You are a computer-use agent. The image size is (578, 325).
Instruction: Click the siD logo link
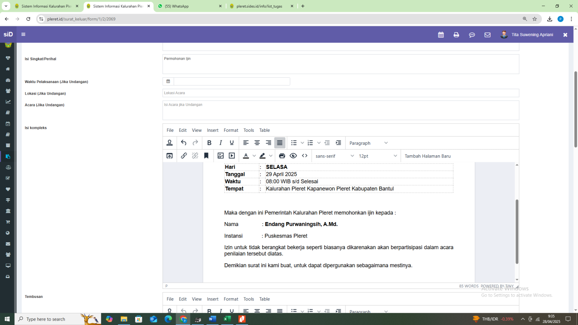8,34
